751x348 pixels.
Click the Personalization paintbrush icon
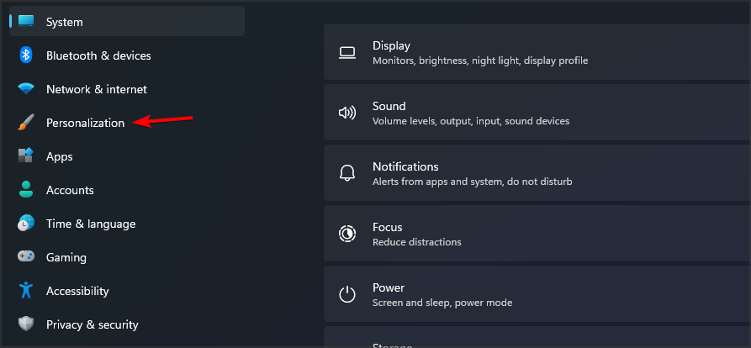[x=26, y=123]
